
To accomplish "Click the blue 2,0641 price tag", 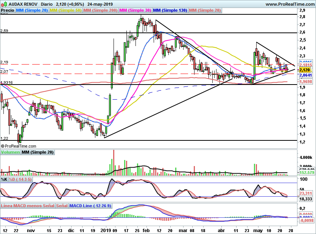I will pyautogui.click(x=306, y=75).
